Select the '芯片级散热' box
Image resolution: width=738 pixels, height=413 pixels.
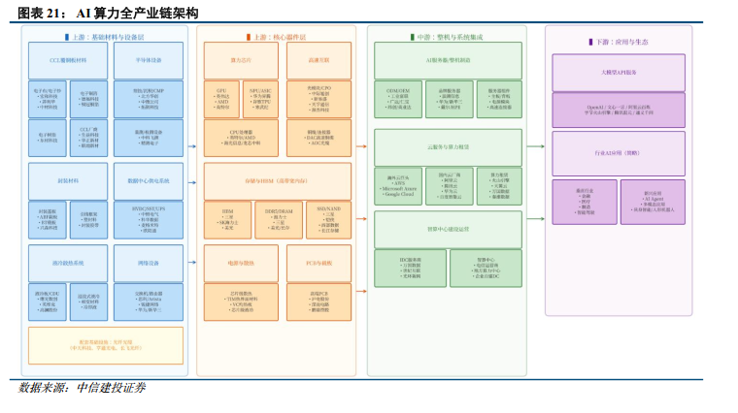click(x=241, y=302)
